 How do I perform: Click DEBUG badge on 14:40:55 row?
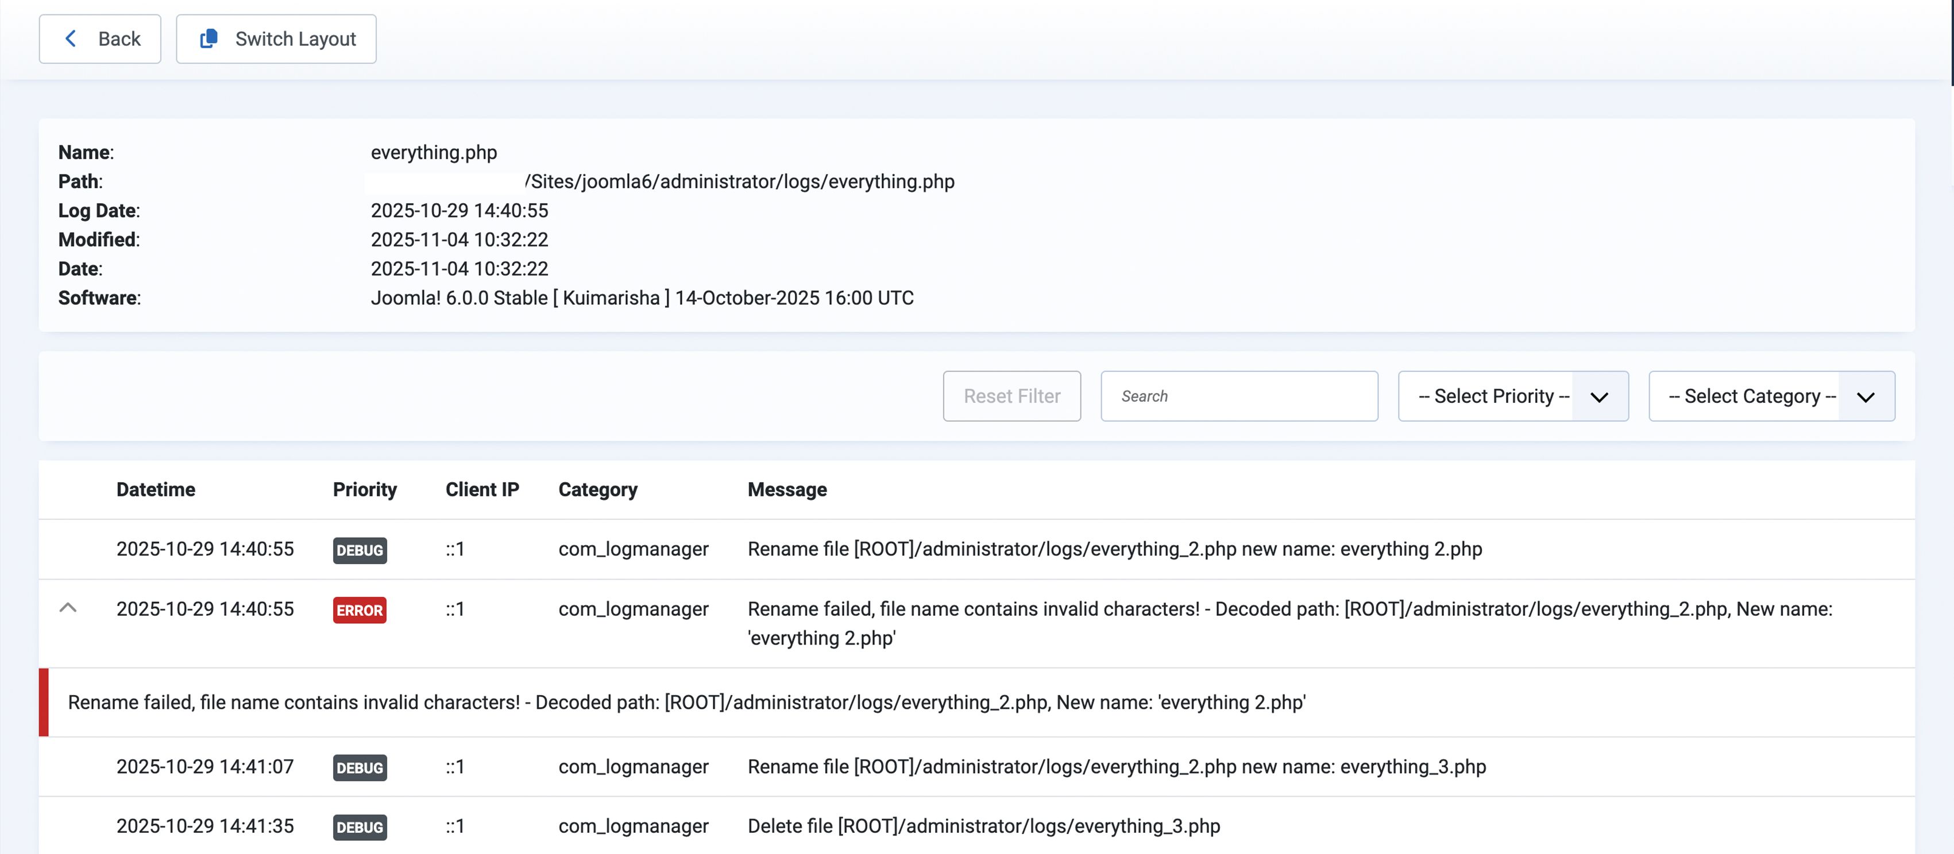(360, 550)
